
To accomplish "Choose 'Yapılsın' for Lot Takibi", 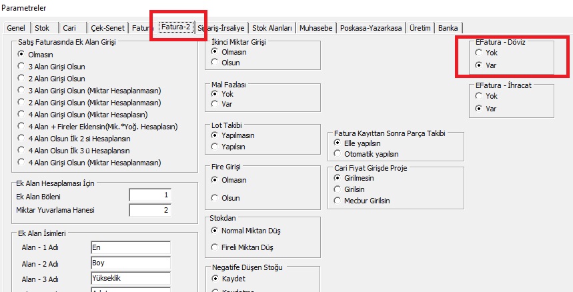I will click(215, 145).
